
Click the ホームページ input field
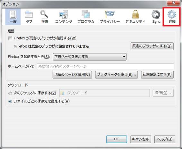(105, 66)
